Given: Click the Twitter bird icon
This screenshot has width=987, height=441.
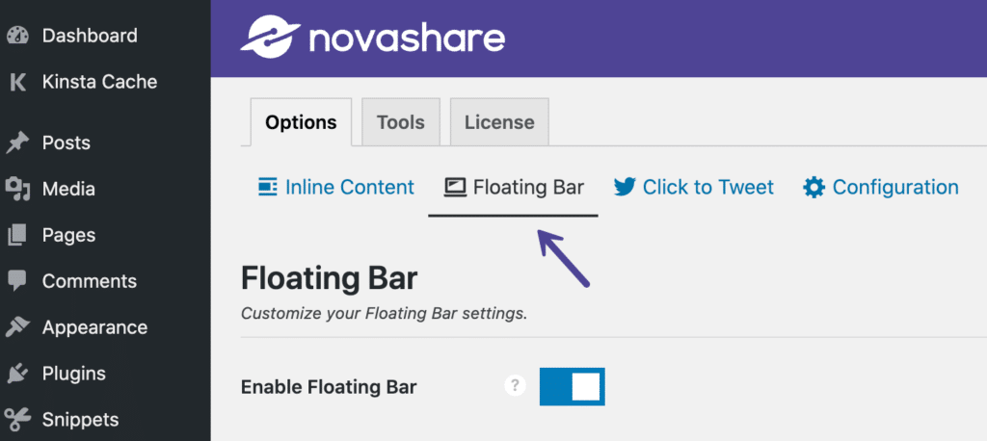Looking at the screenshot, I should [x=625, y=188].
